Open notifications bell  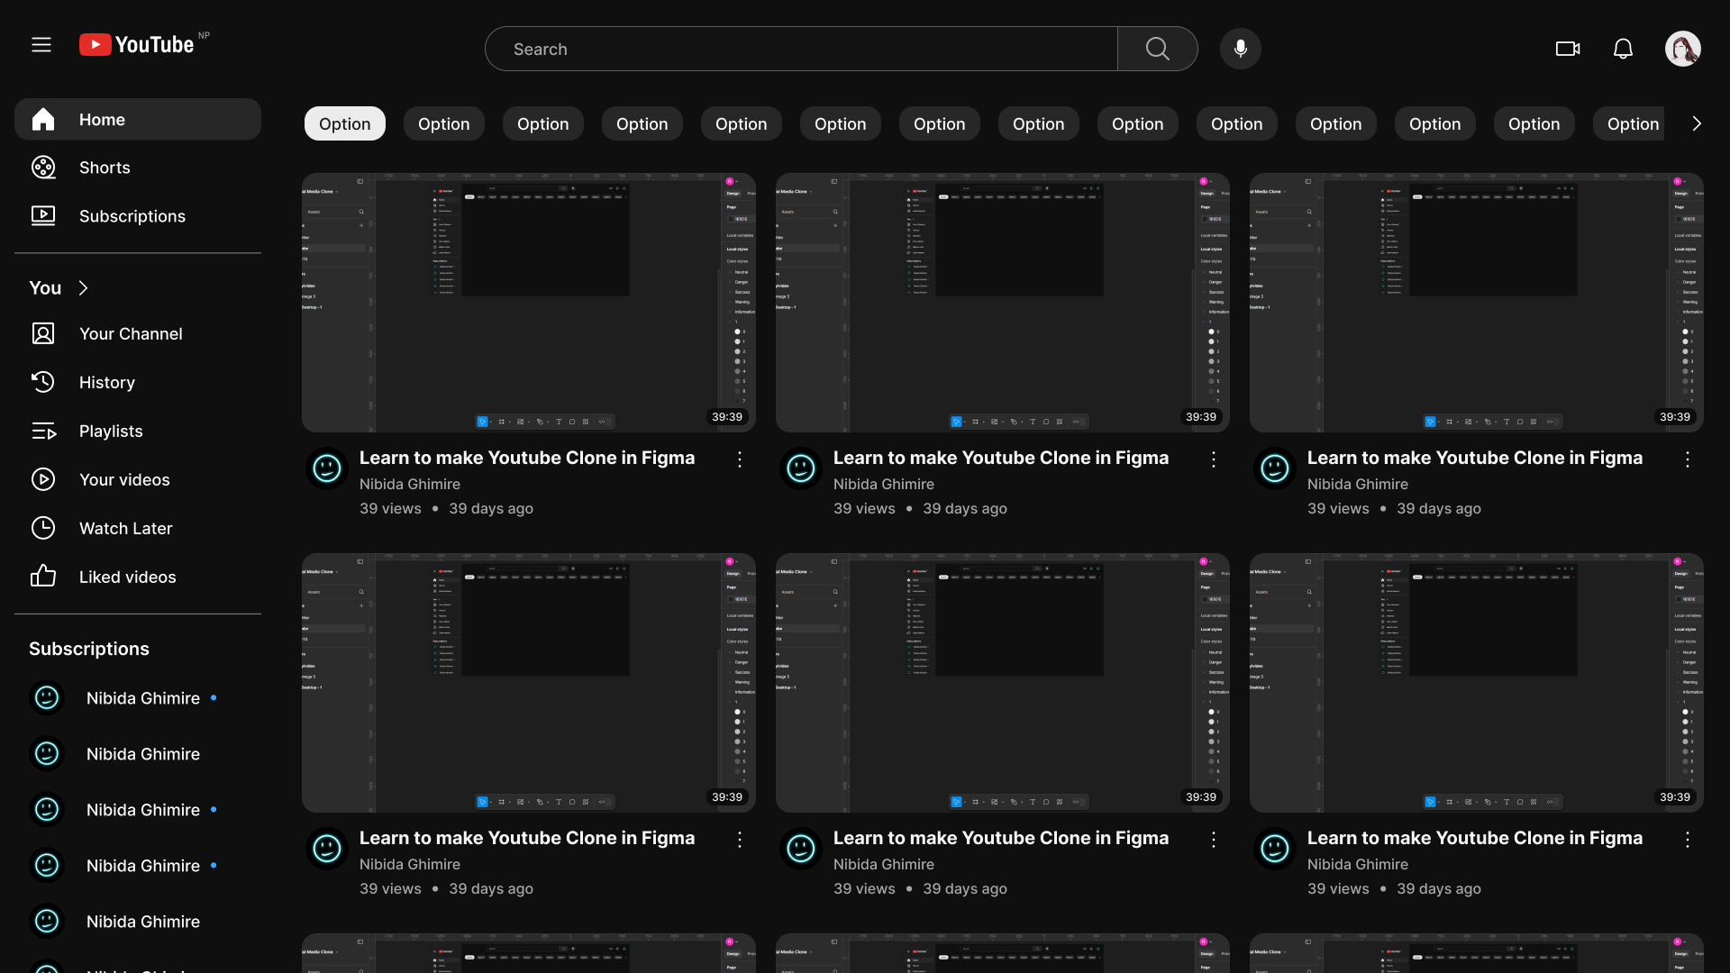click(1623, 49)
